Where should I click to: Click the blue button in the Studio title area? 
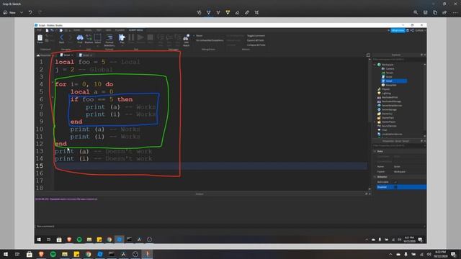398,30
